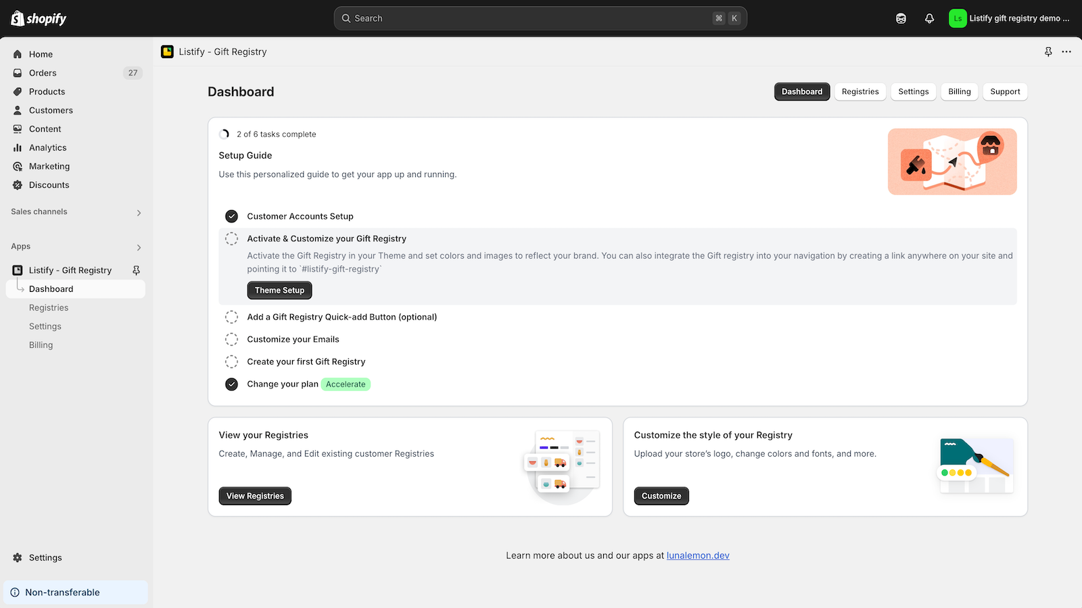Screen dimensions: 1082x608
Task: Open the three-dots more actions menu
Action: click(x=1066, y=51)
